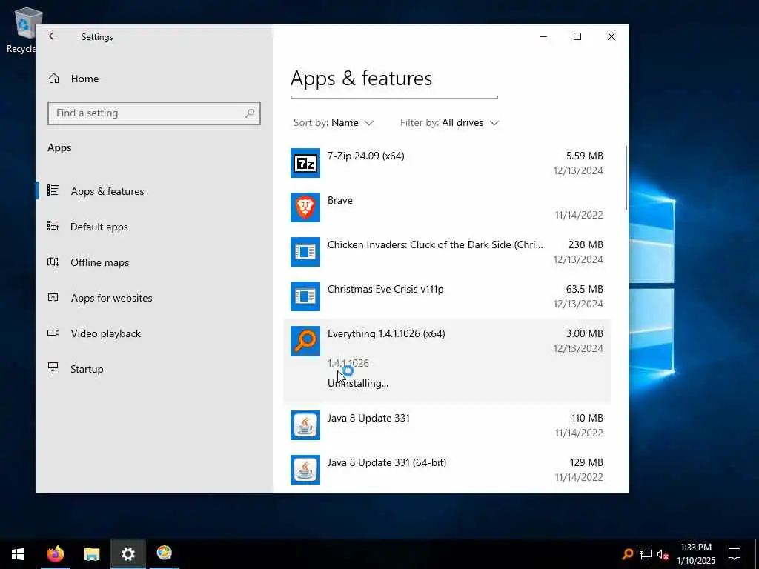Click the Apps & features page heading
The width and height of the screenshot is (759, 569).
pos(361,79)
